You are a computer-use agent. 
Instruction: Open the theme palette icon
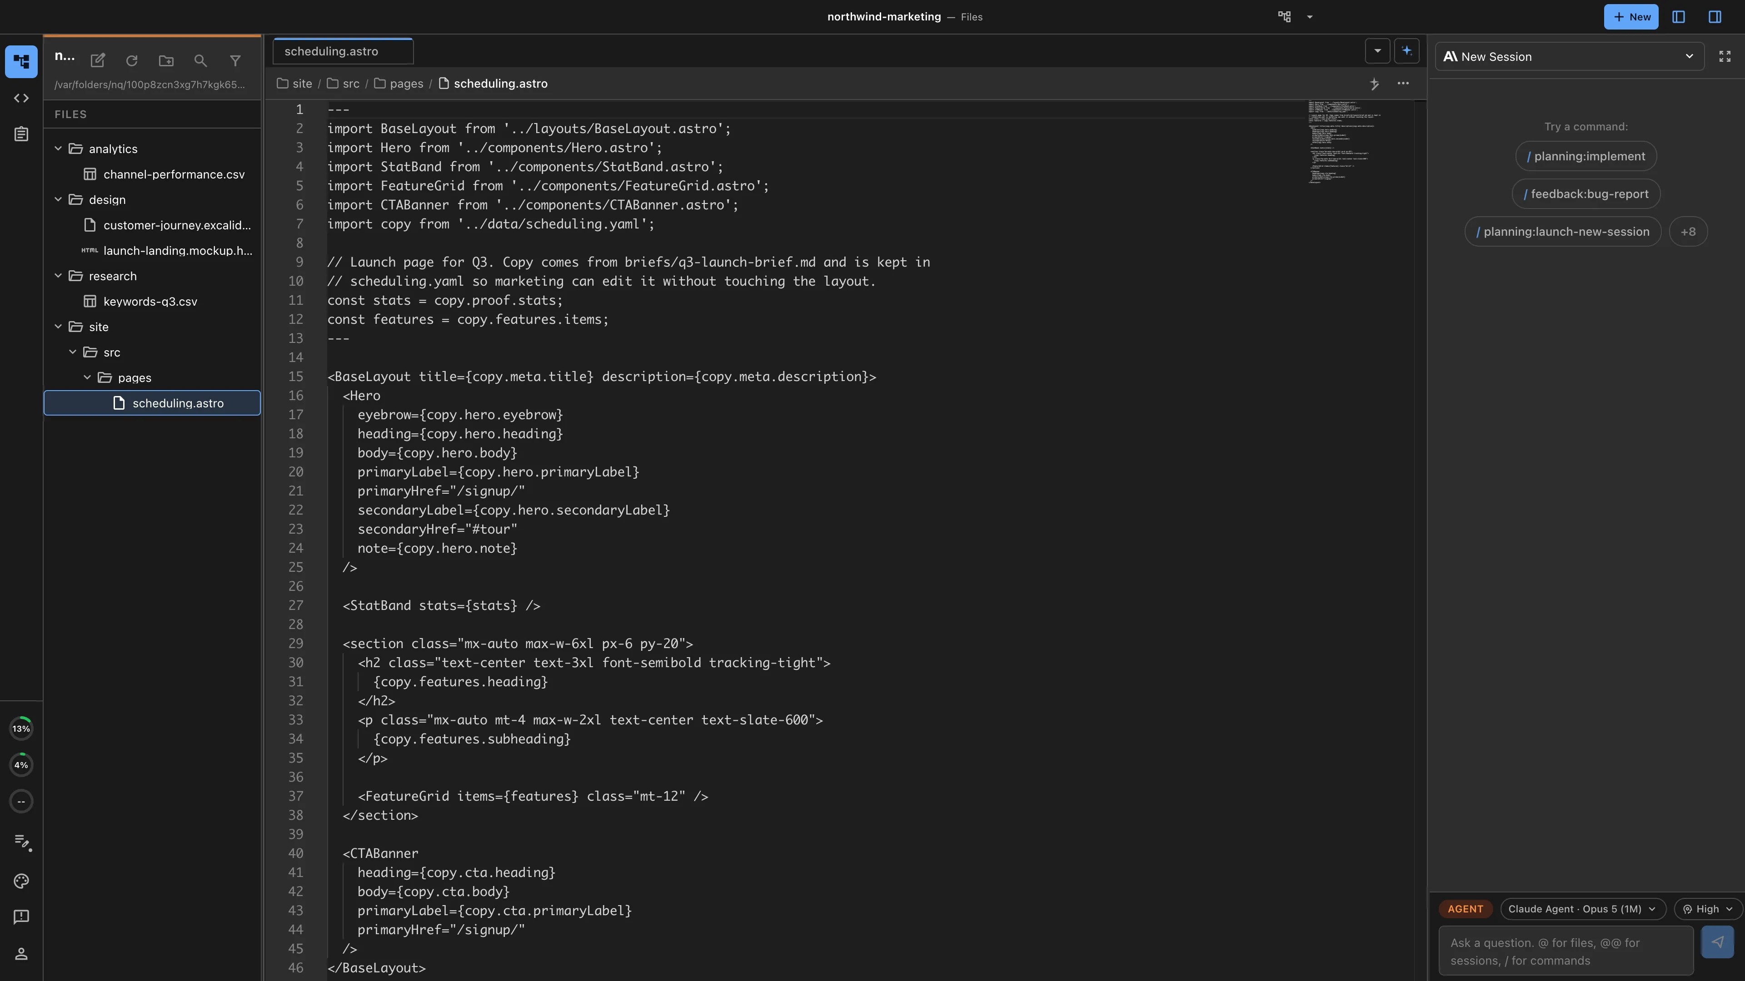pos(21,881)
